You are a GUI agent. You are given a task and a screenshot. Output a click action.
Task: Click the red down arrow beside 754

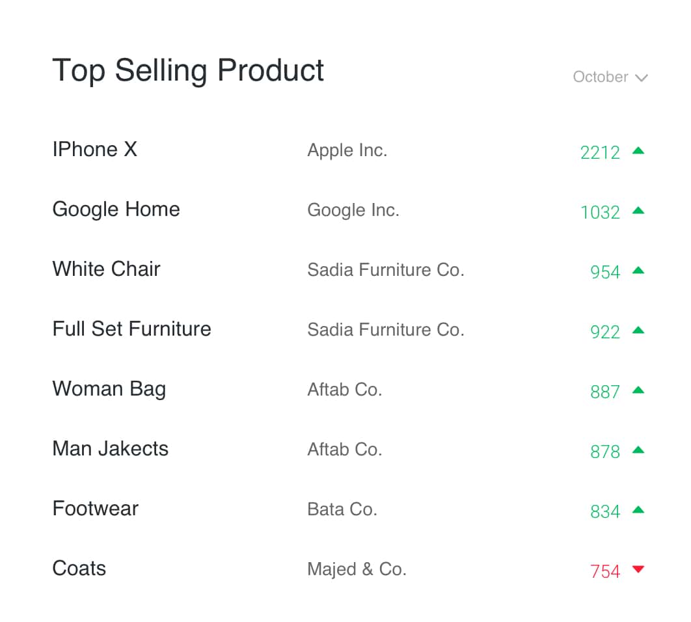tap(638, 570)
